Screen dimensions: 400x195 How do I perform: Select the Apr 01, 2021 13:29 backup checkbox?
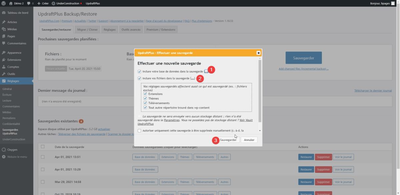click(x=42, y=169)
